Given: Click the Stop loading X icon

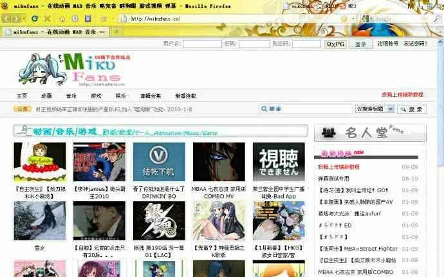Looking at the screenshot, I should pos(47,19).
